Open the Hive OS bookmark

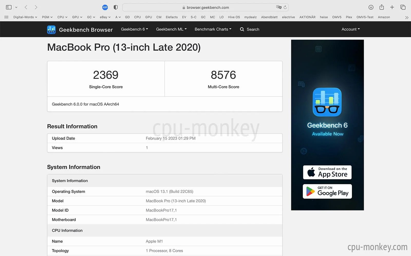tap(233, 17)
